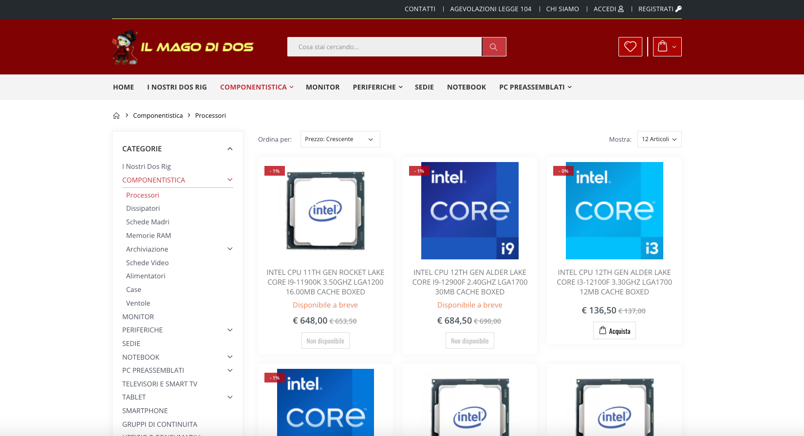This screenshot has width=804, height=436.
Task: Go to home via breadcrumb house icon
Action: pyautogui.click(x=116, y=115)
